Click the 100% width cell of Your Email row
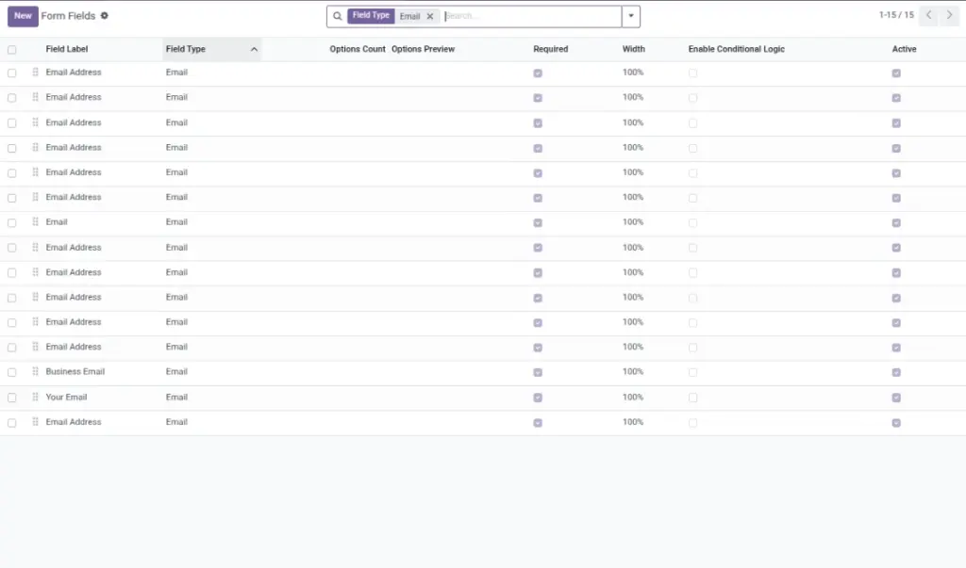 pyautogui.click(x=633, y=398)
